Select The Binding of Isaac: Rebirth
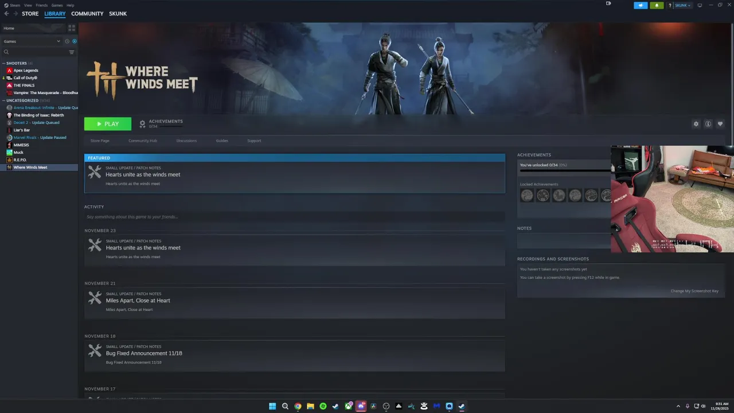 pos(39,115)
